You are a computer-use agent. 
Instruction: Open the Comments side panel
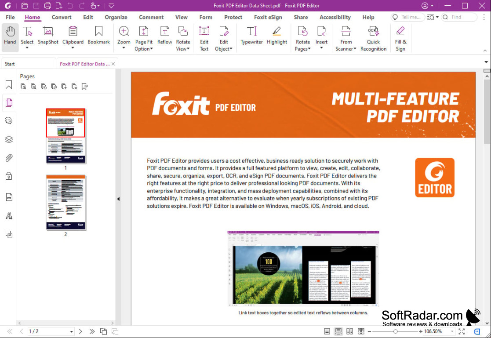point(9,120)
